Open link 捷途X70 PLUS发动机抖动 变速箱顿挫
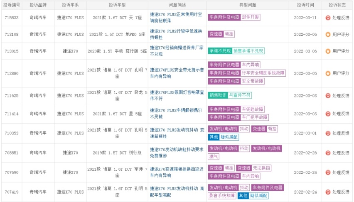354x202 pixels. [x=177, y=133]
